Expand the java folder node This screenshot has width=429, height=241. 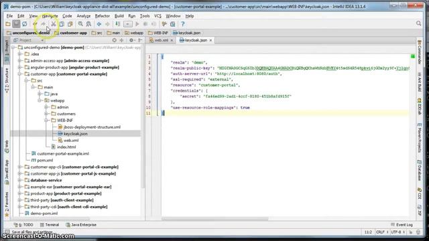click(40, 94)
